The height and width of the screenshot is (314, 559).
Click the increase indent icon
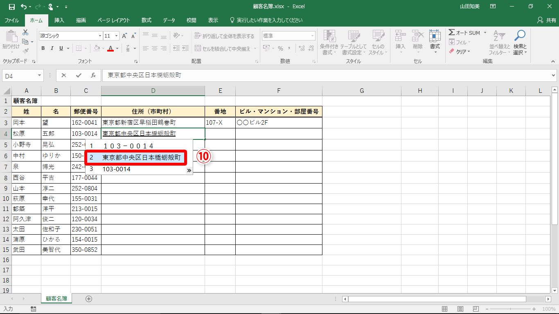(x=186, y=48)
